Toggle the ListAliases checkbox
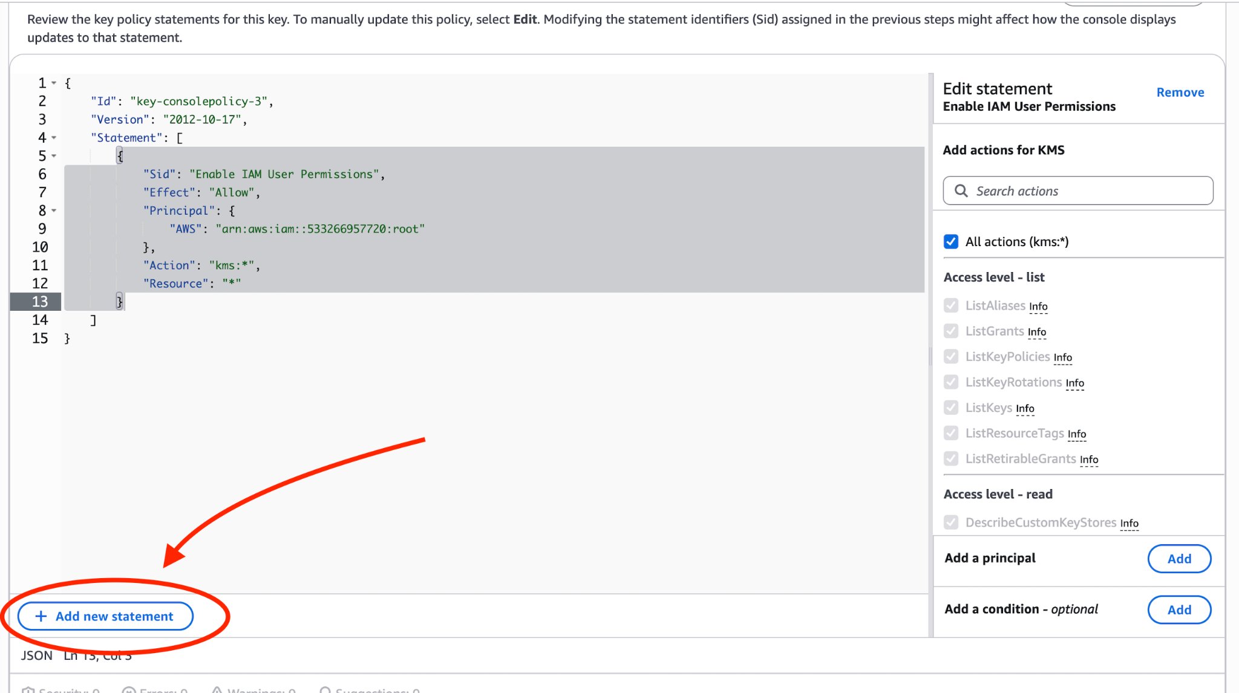 pyautogui.click(x=951, y=305)
